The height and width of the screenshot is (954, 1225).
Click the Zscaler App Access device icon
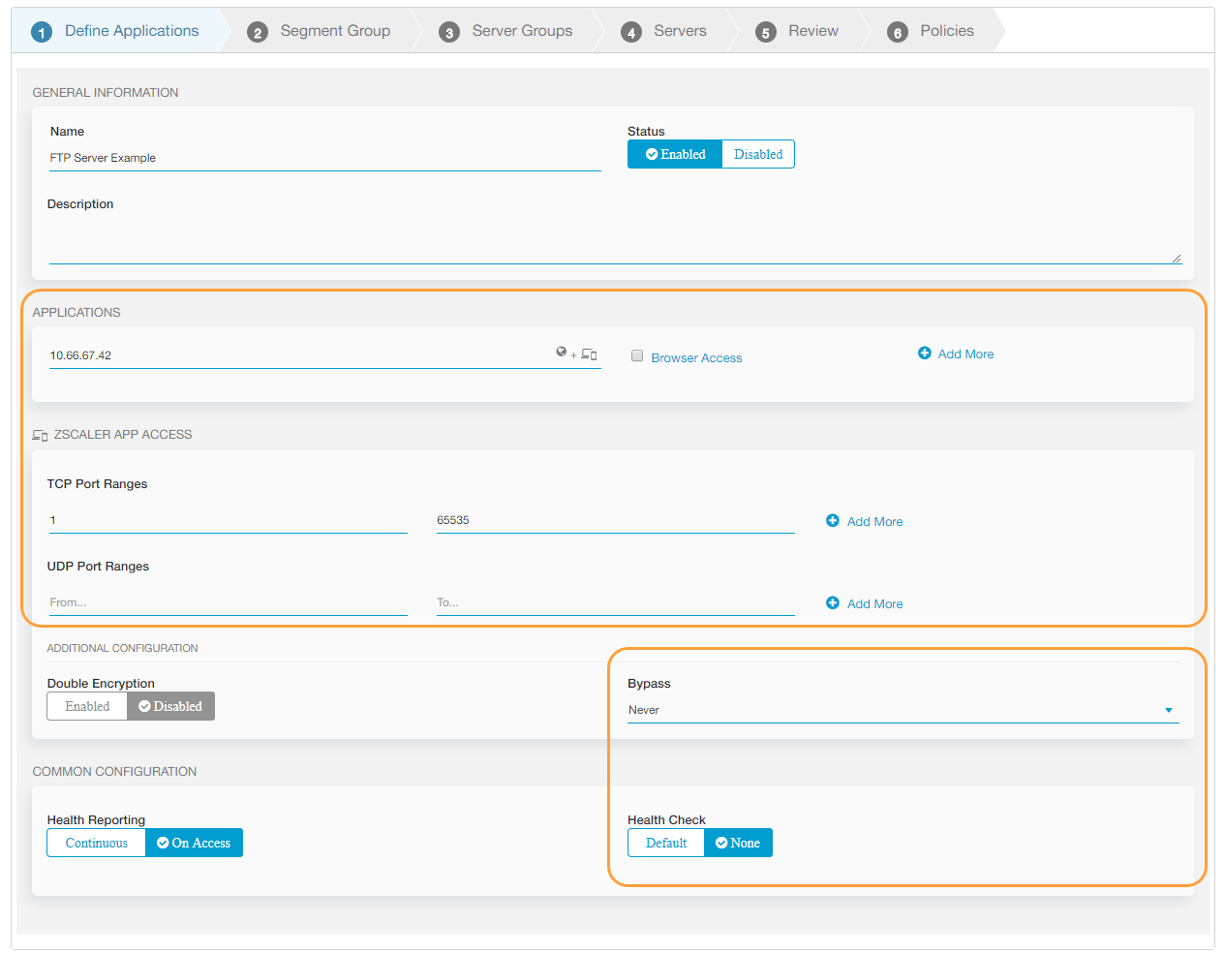40,435
